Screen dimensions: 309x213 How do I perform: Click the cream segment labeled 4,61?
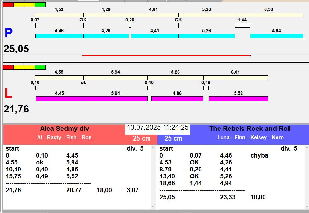coord(154,15)
